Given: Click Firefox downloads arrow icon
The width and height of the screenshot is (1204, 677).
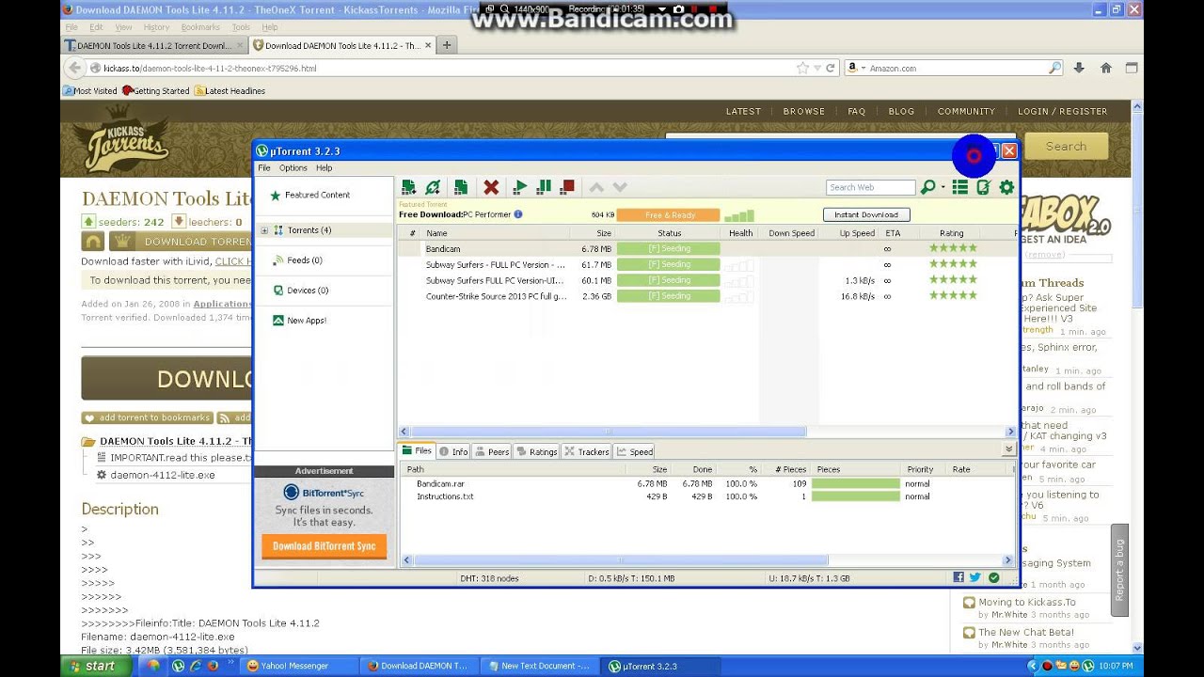Looking at the screenshot, I should (1079, 68).
